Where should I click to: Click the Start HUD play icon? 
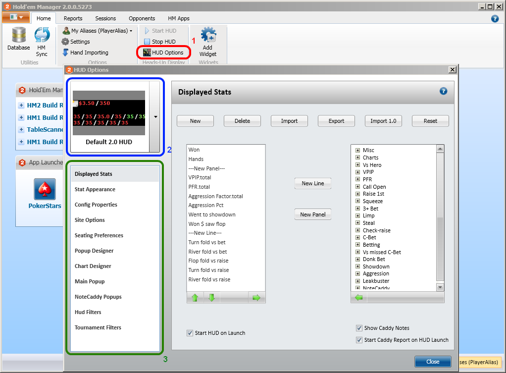147,31
